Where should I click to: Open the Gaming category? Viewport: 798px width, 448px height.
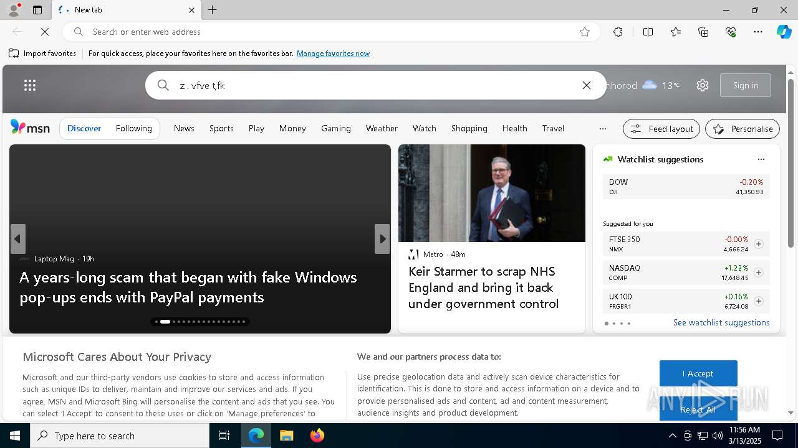coord(336,128)
